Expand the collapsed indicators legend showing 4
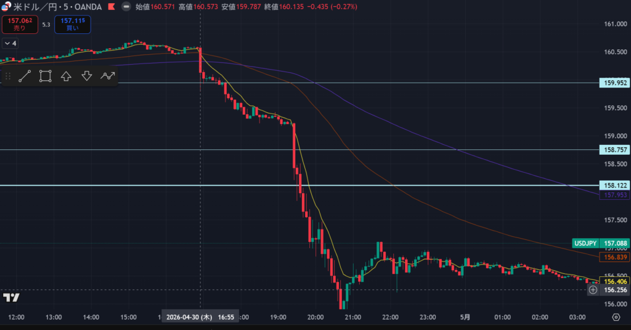 click(10, 44)
